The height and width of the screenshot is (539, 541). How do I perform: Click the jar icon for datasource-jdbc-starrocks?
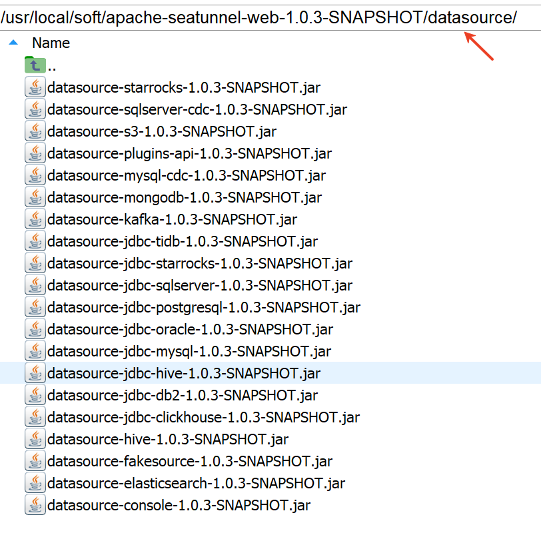pos(35,263)
